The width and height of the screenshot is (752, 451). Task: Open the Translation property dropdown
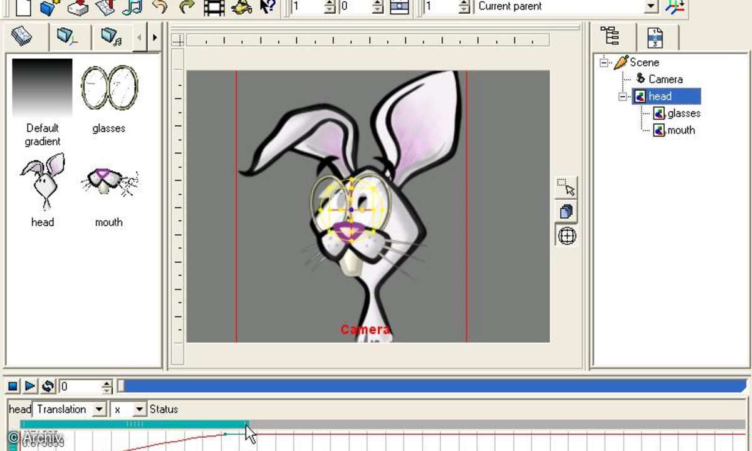coord(99,410)
